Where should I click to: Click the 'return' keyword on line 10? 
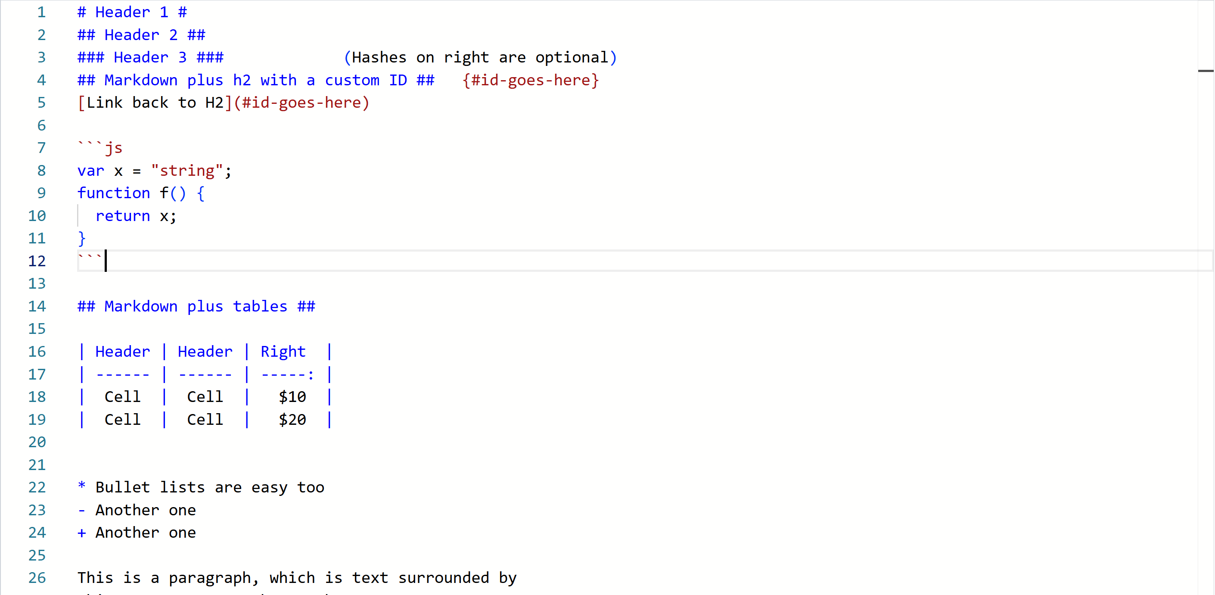(x=123, y=216)
